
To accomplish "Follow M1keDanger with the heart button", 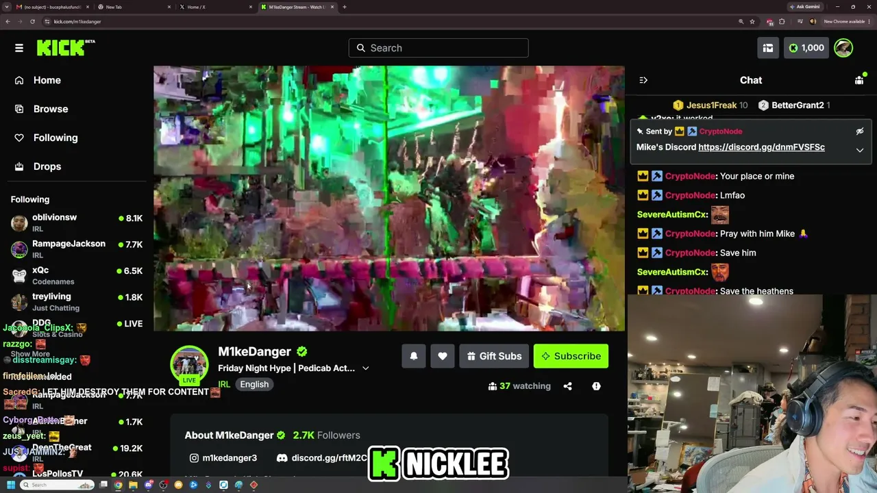I will point(443,356).
